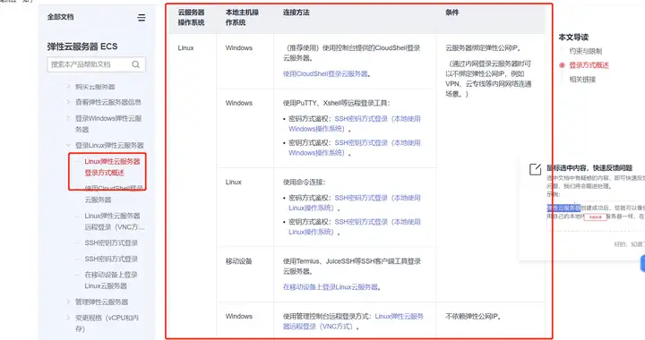Follow the Linux弹性云服务器远程登录（VNC方式）table link
645x340 pixels.
tap(353, 321)
